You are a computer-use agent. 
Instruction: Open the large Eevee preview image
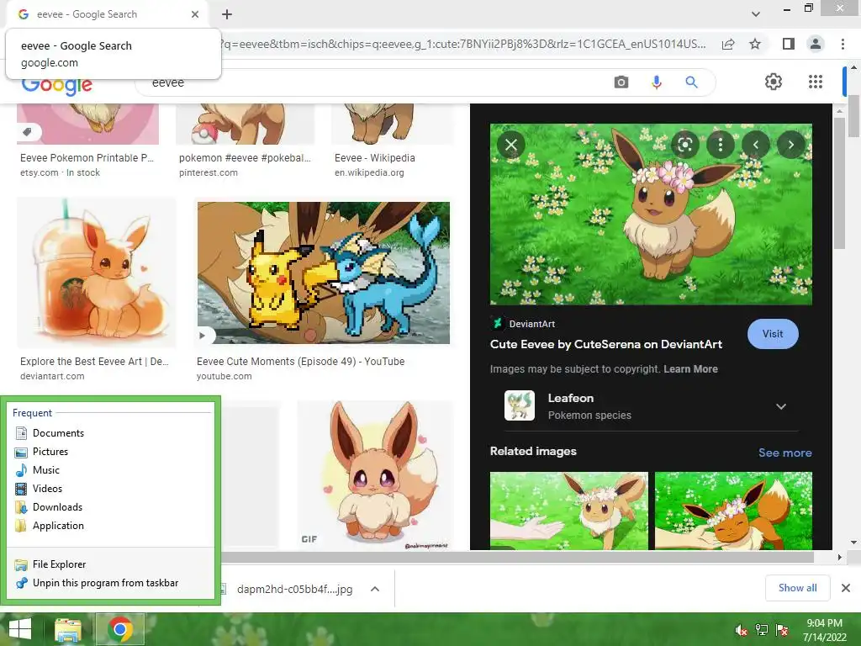(651, 214)
